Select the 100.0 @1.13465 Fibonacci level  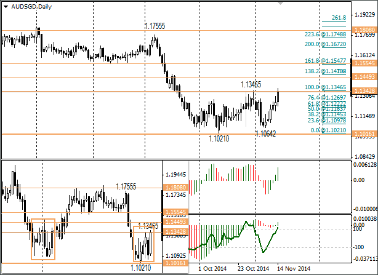pyautogui.click(x=325, y=87)
